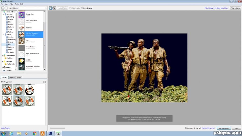Collapse the Effects tree node
Screen dimensions: 242x136
(x=4, y=34)
